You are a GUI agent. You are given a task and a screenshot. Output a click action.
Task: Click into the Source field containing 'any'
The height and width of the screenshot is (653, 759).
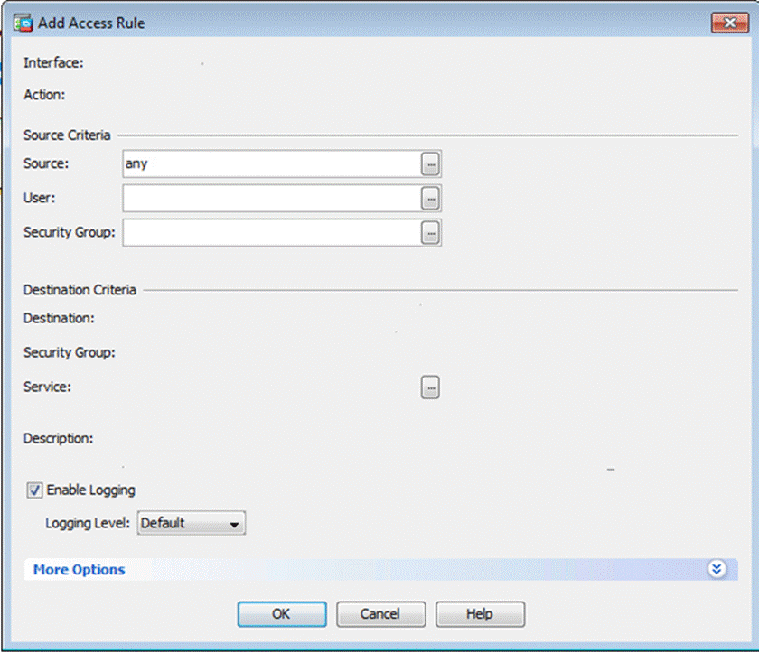coord(270,164)
